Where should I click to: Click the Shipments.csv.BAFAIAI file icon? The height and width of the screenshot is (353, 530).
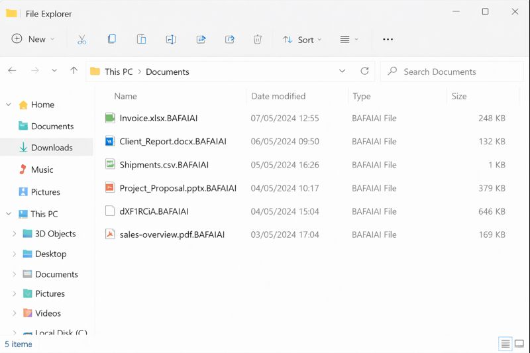click(x=110, y=164)
